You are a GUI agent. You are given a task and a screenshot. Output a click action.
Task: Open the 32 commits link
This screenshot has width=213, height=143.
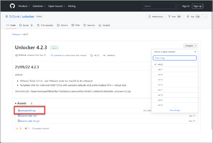pyautogui.click(x=56, y=55)
